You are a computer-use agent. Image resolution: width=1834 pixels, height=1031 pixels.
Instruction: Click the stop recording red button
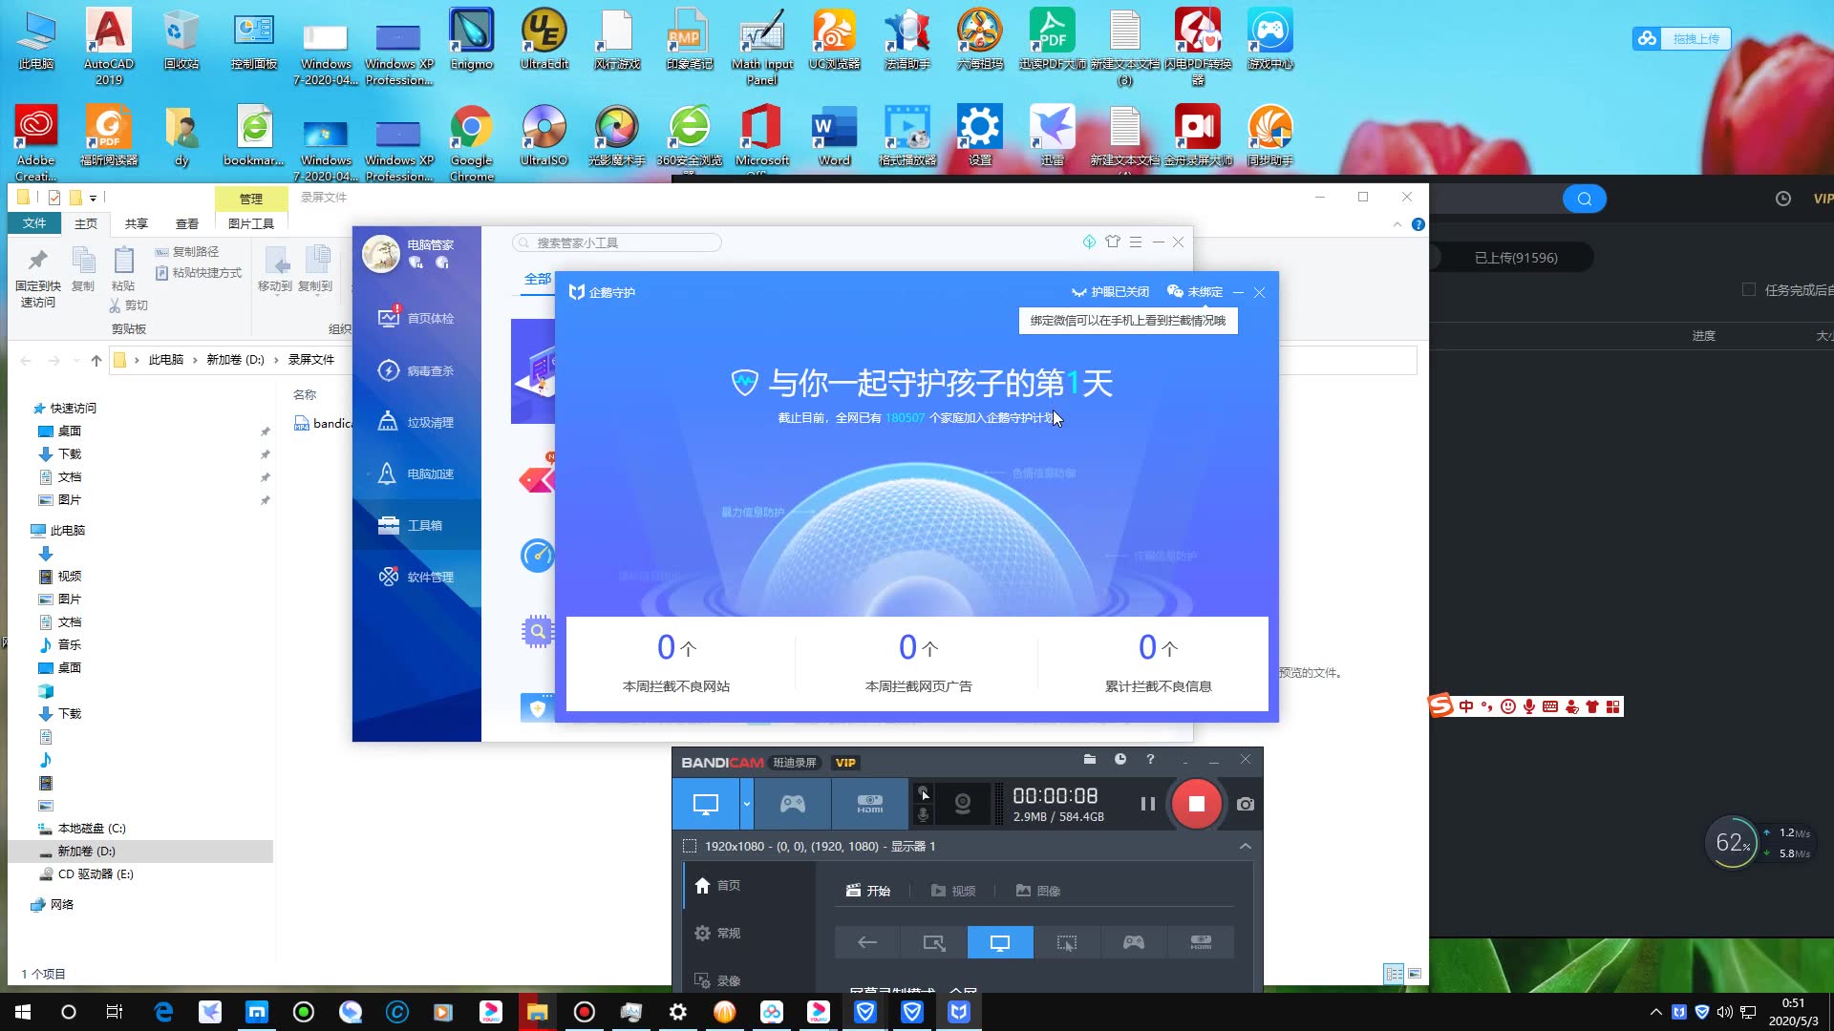pos(1195,803)
